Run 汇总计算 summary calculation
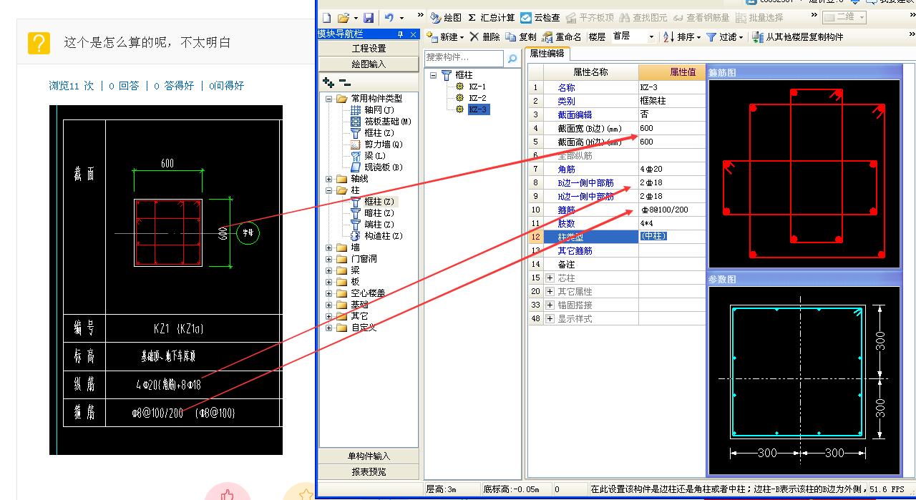The image size is (916, 500). [492, 17]
